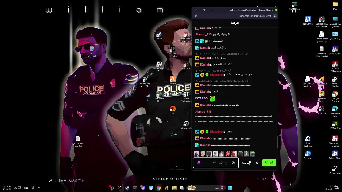
Task: Open the Recycle Bin سلة المحذوفات icon
Action: 92,52
